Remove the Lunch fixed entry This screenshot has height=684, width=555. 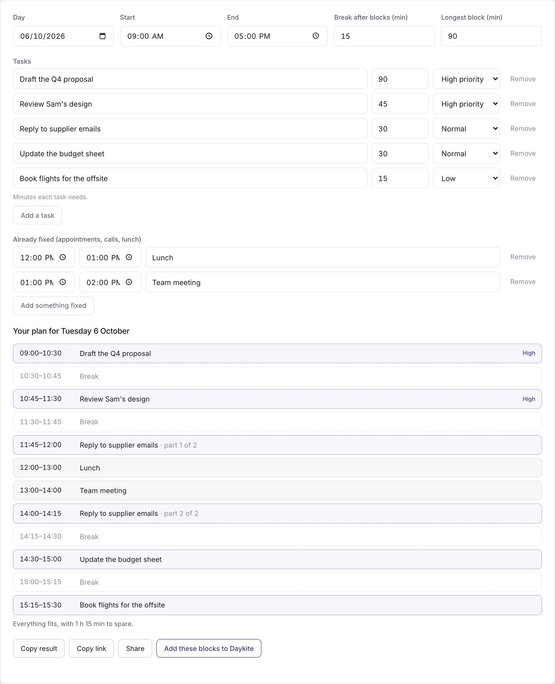523,257
